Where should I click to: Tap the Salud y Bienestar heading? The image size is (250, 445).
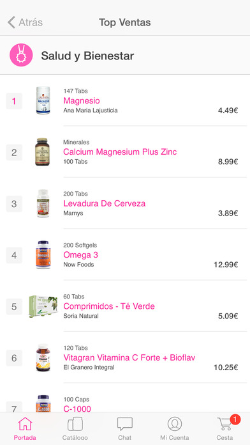tap(87, 56)
